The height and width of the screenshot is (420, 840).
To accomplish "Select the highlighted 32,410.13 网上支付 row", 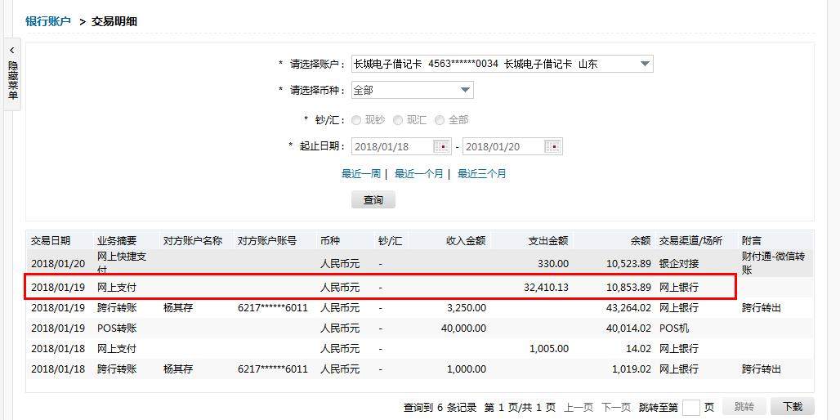I will click(381, 288).
